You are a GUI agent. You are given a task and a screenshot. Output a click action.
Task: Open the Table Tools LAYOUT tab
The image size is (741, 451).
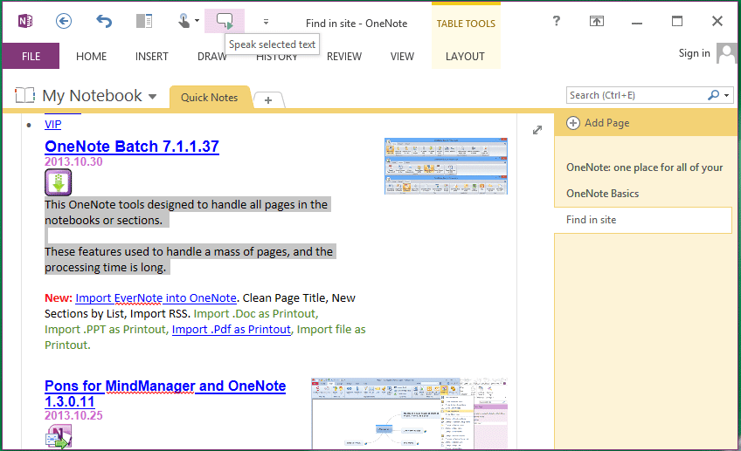465,56
